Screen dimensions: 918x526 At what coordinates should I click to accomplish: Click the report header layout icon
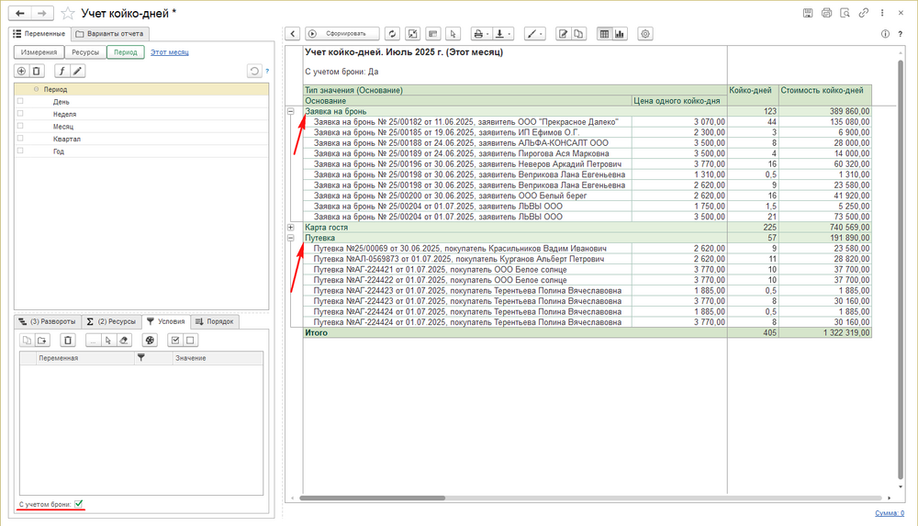(432, 34)
